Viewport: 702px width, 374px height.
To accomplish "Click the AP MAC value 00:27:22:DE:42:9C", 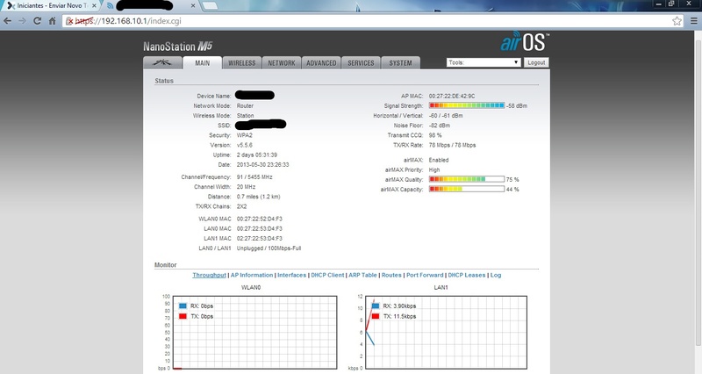I will click(452, 96).
